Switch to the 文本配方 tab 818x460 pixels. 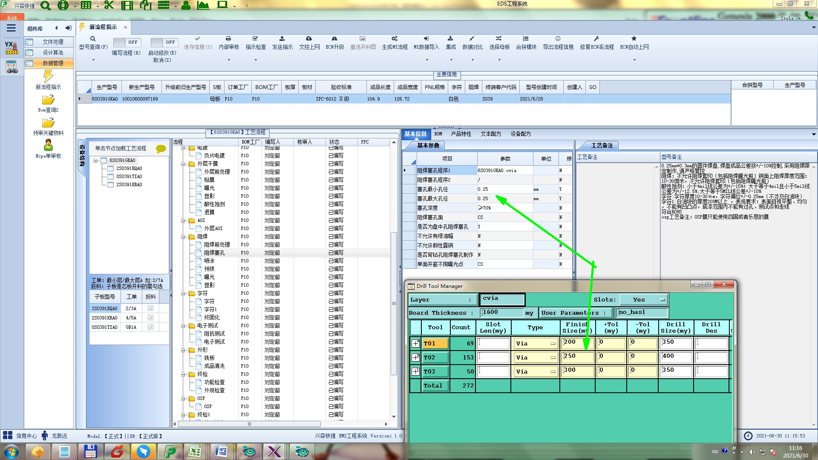491,134
